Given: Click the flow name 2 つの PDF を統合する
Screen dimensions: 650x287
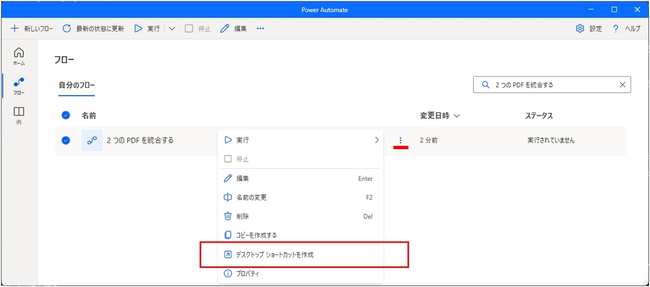Looking at the screenshot, I should [141, 140].
